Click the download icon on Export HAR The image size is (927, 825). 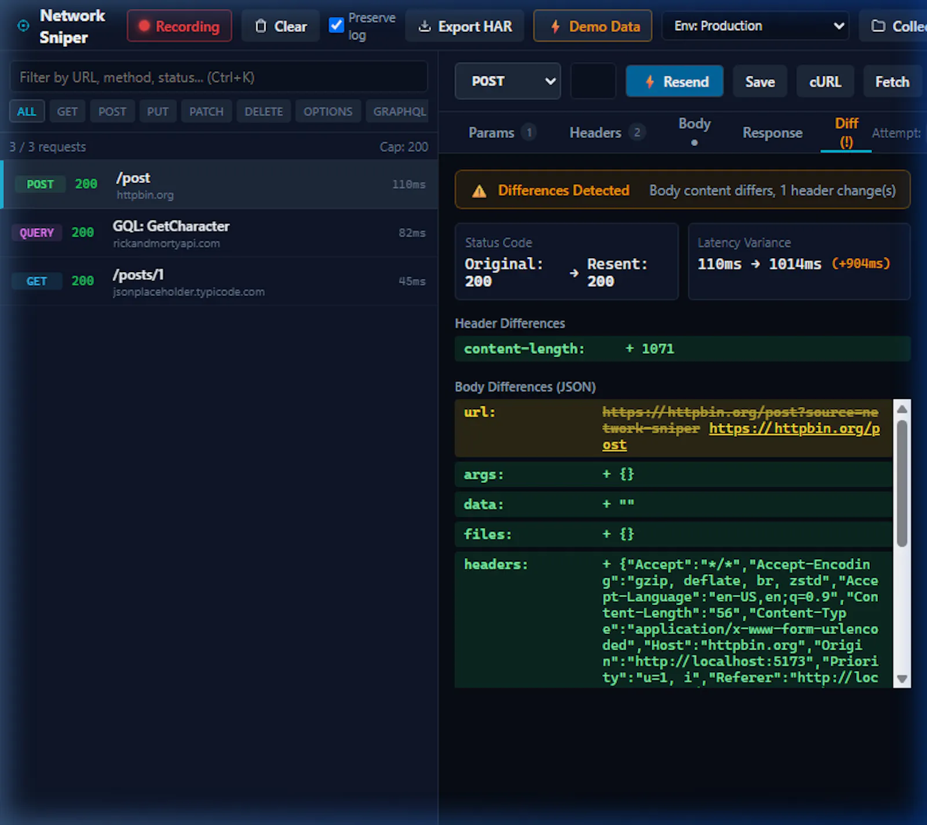pyautogui.click(x=425, y=26)
